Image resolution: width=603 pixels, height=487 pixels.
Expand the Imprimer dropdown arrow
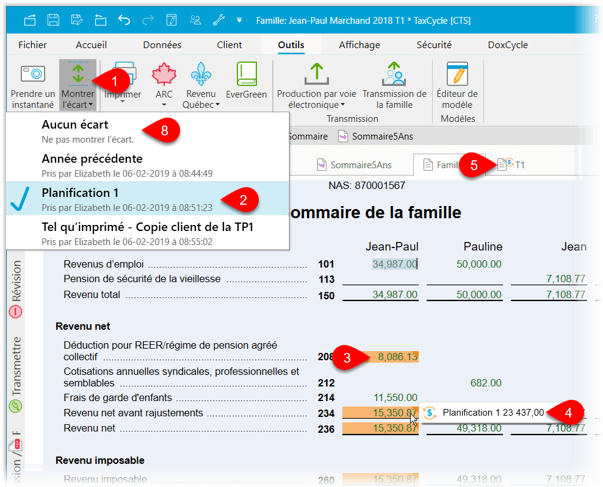click(x=123, y=102)
